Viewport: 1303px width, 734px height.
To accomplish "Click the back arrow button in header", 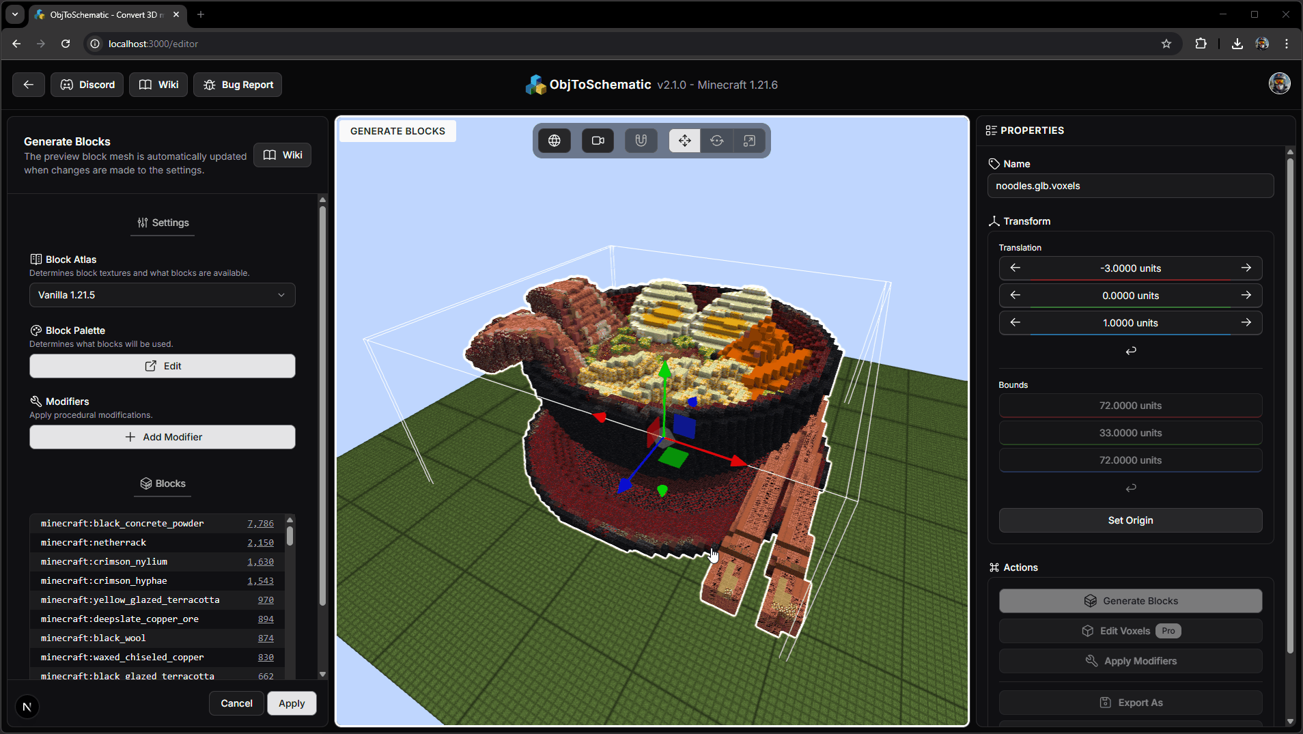I will click(x=29, y=85).
